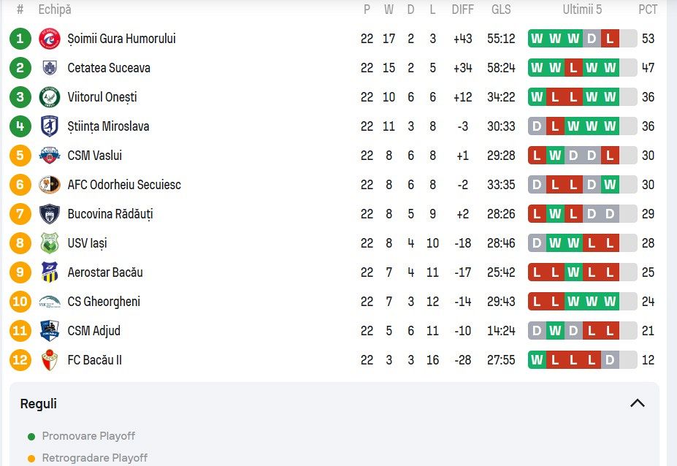Click Aerostar Bacău club logo
This screenshot has height=466, width=677.
50,272
